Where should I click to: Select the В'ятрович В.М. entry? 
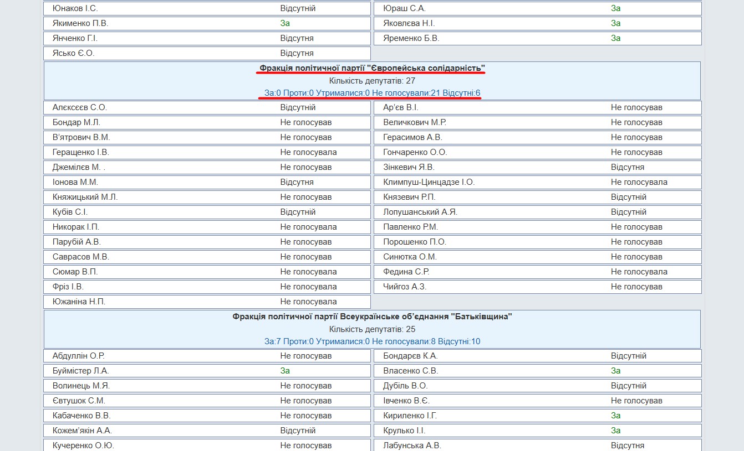[x=207, y=137]
